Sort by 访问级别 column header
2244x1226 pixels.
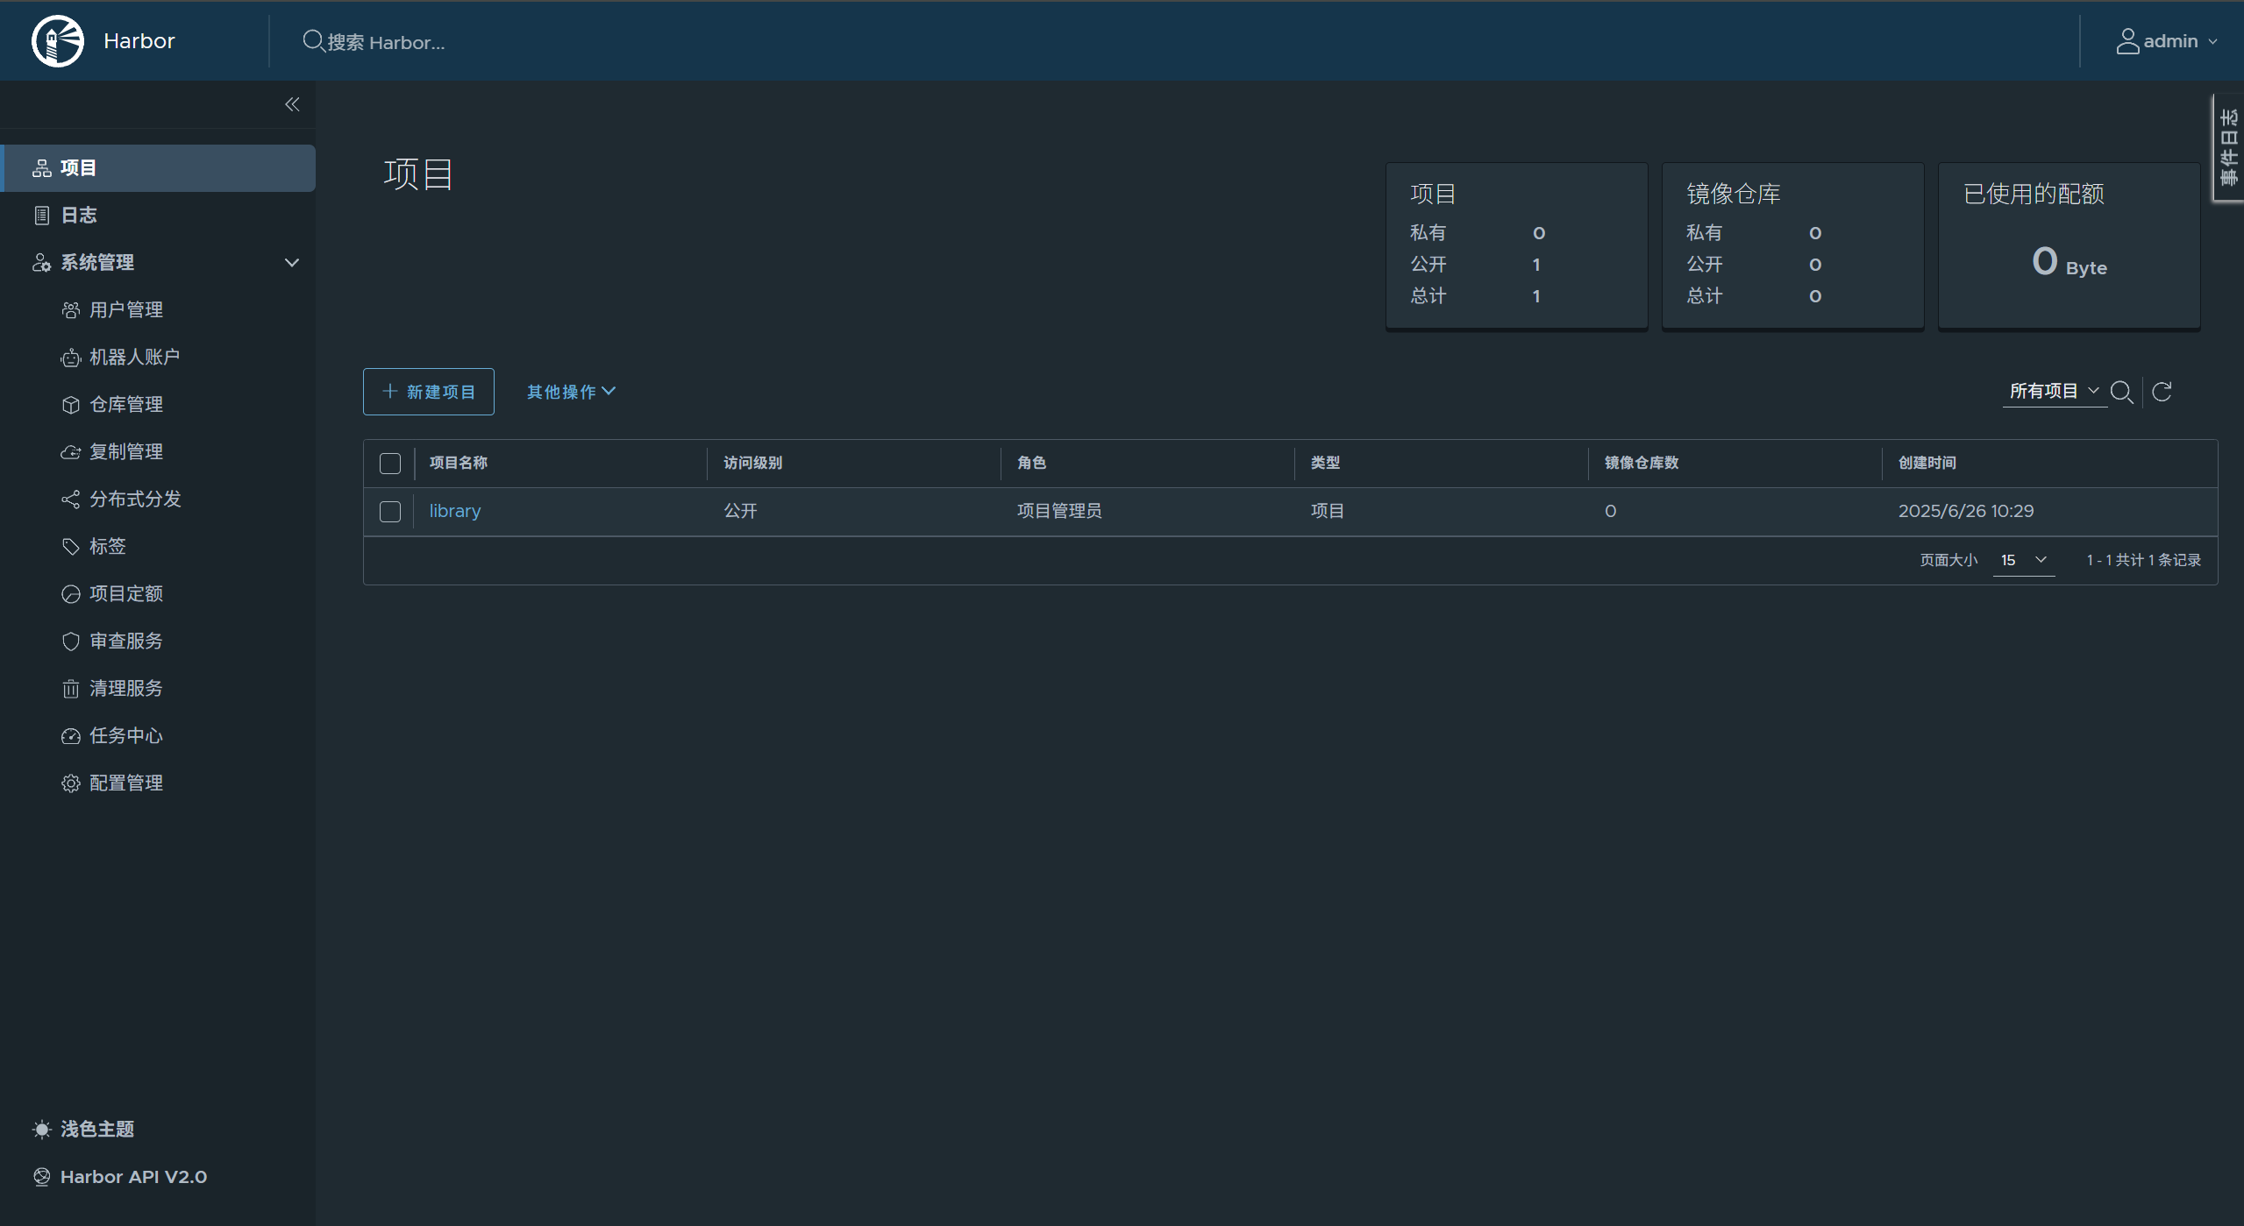[752, 463]
